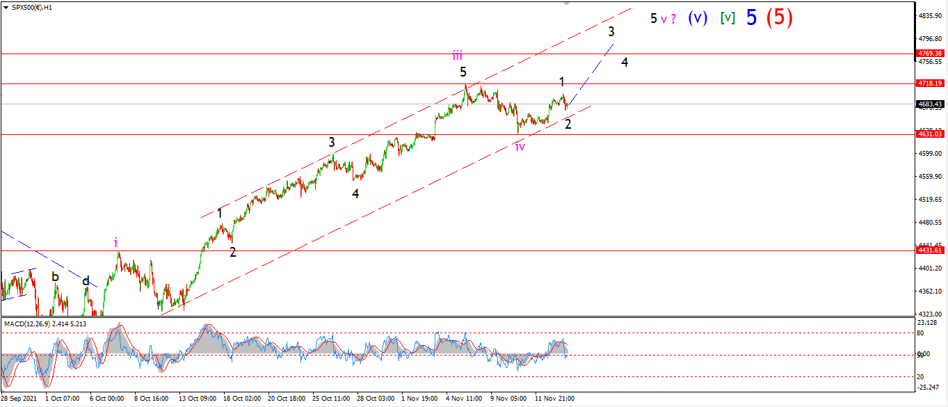Click the 4718.19 red price tag
The width and height of the screenshot is (948, 407).
tap(931, 83)
